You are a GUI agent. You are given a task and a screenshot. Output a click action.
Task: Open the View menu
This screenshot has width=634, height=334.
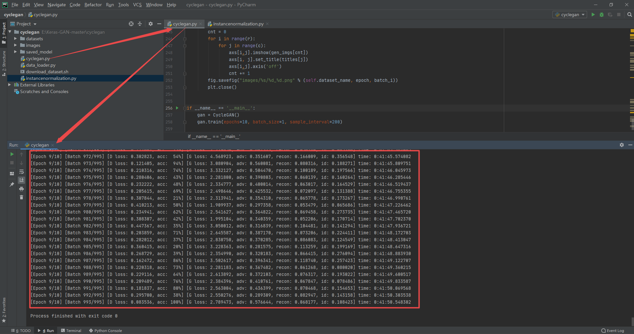(39, 5)
